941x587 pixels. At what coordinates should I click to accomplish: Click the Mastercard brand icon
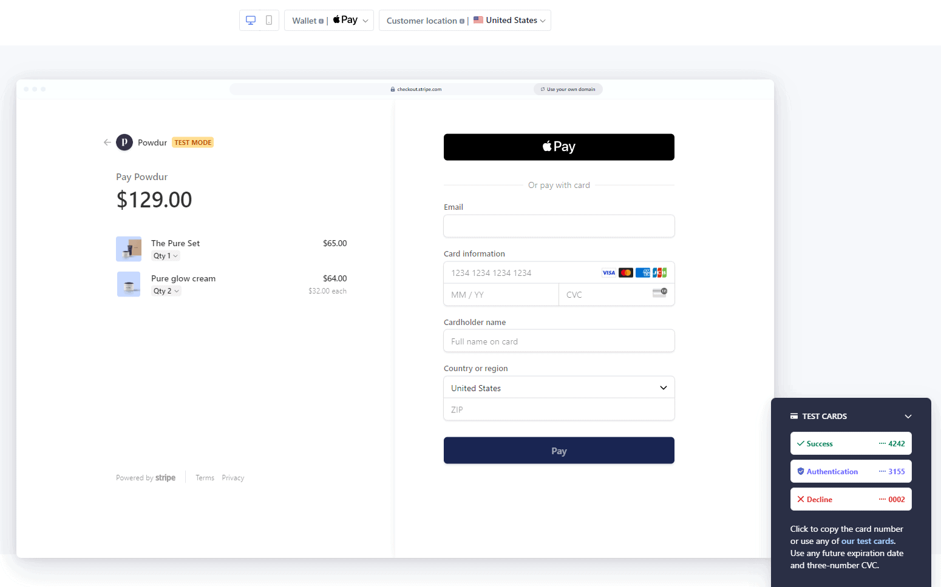tap(626, 272)
